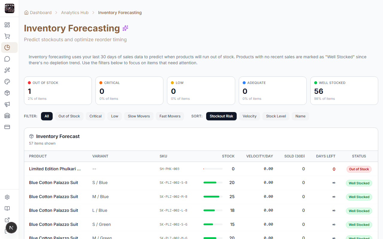The image size is (383, 239).
Task: Sort by Velocity
Action: coord(249,116)
